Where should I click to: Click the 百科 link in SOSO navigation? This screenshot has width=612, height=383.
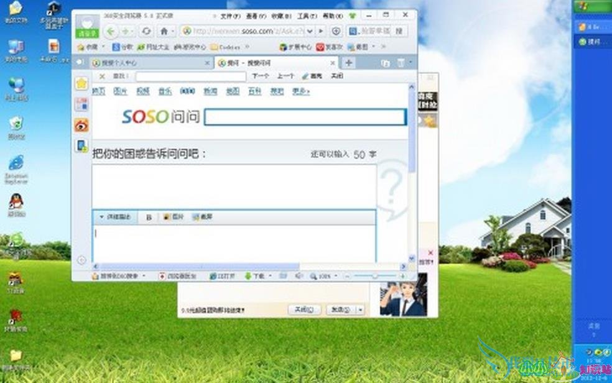tap(255, 91)
